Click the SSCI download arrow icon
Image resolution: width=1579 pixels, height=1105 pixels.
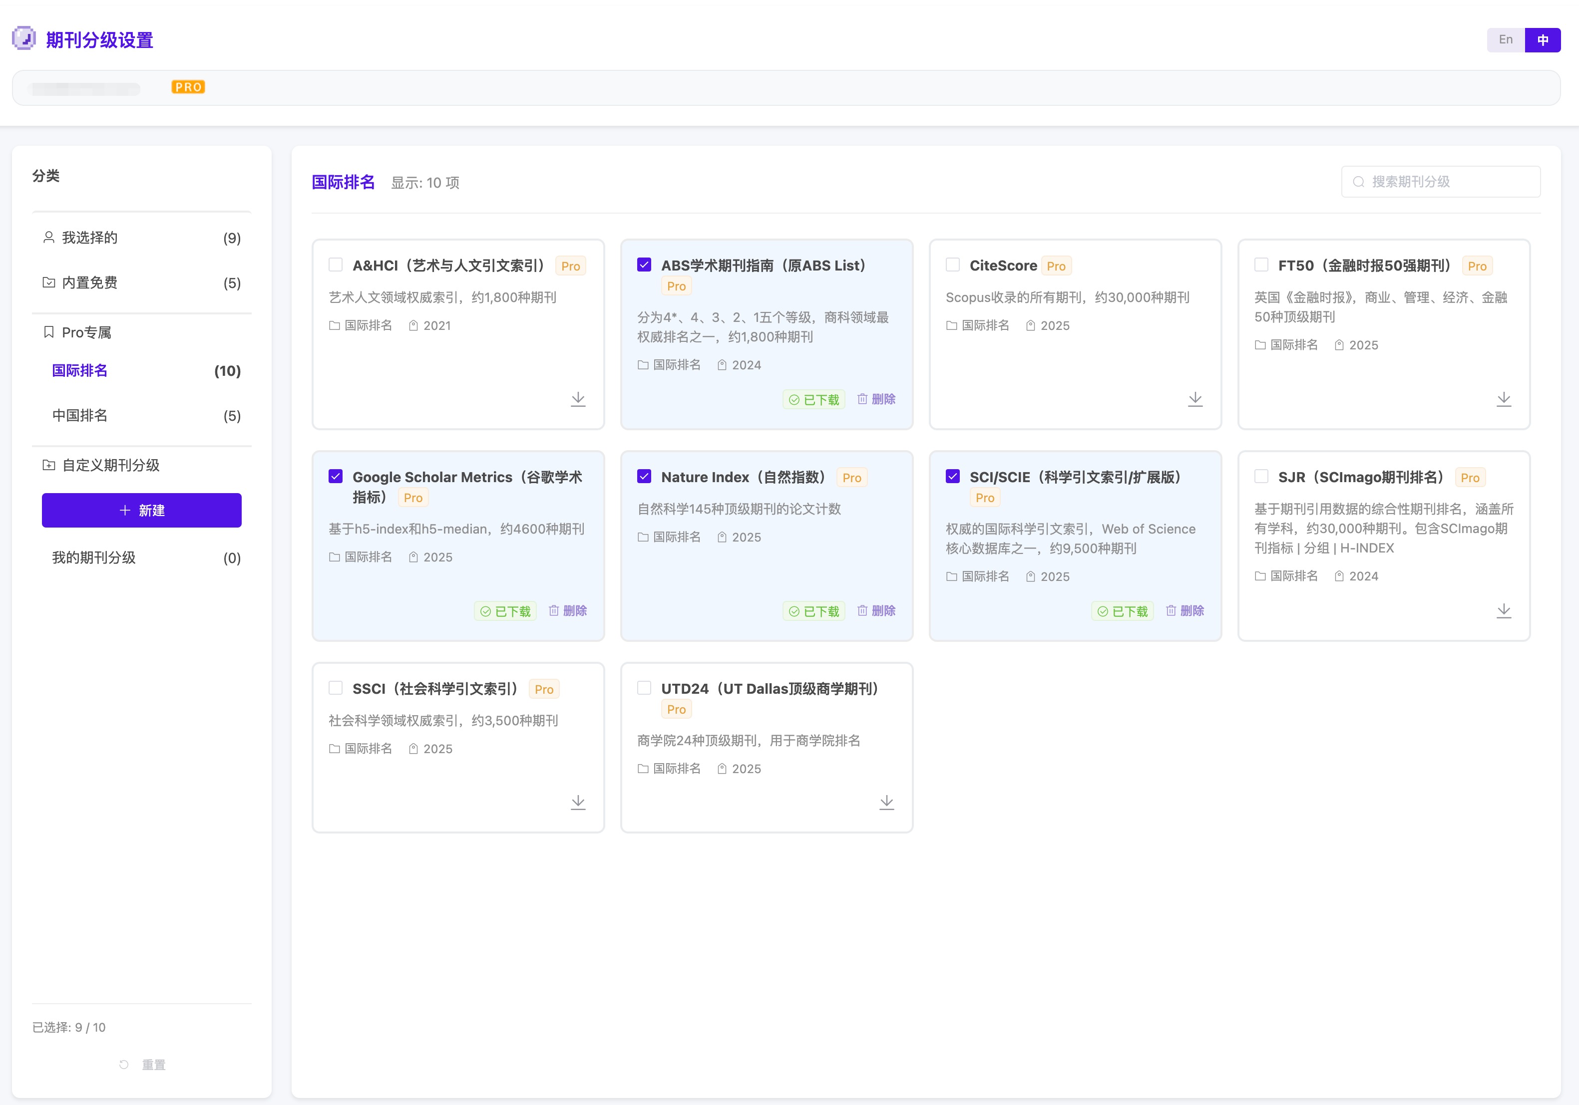click(578, 802)
